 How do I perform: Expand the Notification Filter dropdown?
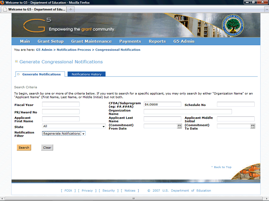[83, 134]
